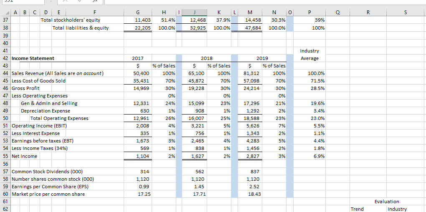This screenshot has height=212, width=426.
Task: Click the Trend column label
Action: pos(357,209)
